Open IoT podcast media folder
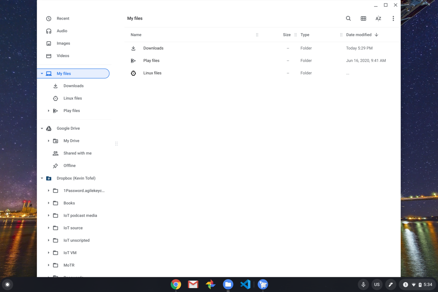 click(80, 216)
